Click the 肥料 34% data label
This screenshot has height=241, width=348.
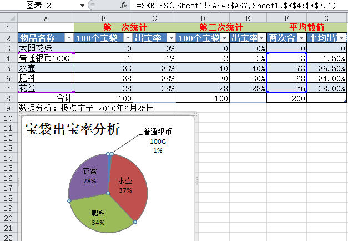[x=98, y=218]
